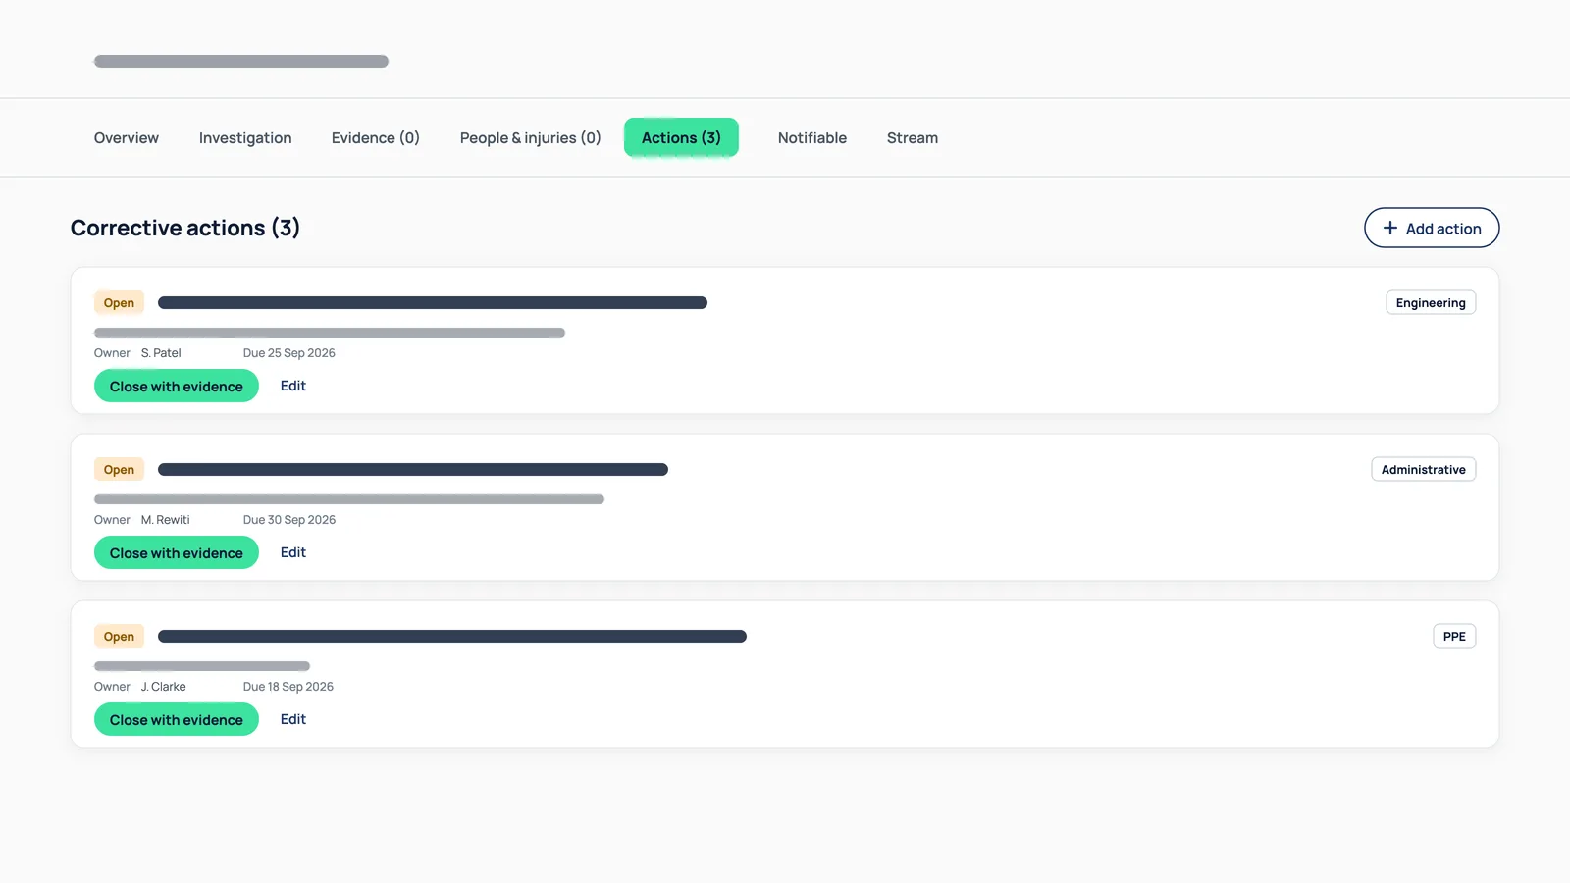Screen dimensions: 1570x883
Task: Edit the action due 18 Sep 2026
Action: pyautogui.click(x=293, y=719)
